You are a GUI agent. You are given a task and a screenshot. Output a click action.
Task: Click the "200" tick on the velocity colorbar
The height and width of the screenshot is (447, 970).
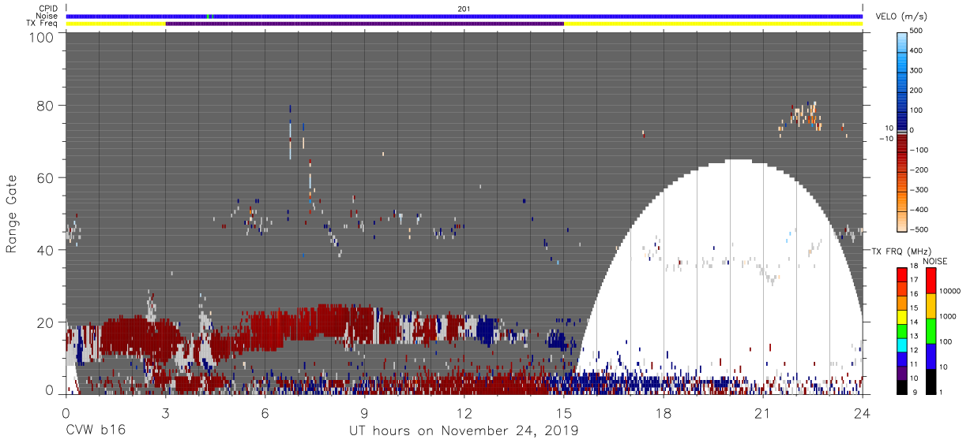point(916,91)
